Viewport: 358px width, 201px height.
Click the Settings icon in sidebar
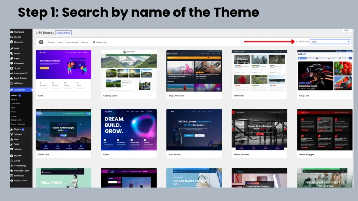(12, 149)
